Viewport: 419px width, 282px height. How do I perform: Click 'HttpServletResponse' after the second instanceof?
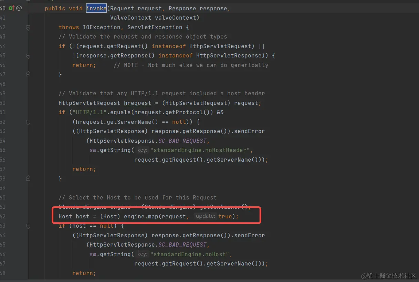point(229,55)
